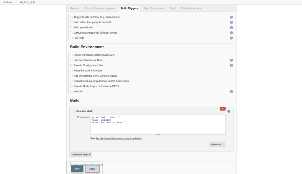This screenshot has width=302, height=174.
Task: Click help icon beside GitHub hook trigger
Action: 231,33
